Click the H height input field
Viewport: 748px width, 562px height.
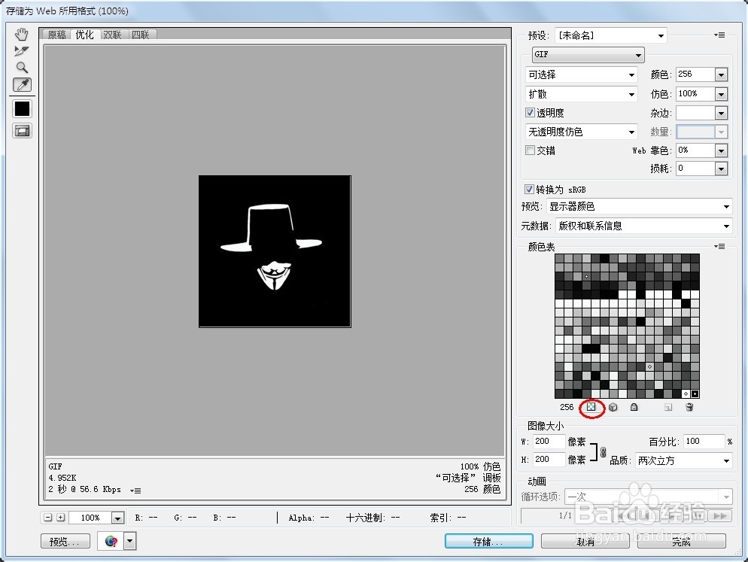(549, 460)
